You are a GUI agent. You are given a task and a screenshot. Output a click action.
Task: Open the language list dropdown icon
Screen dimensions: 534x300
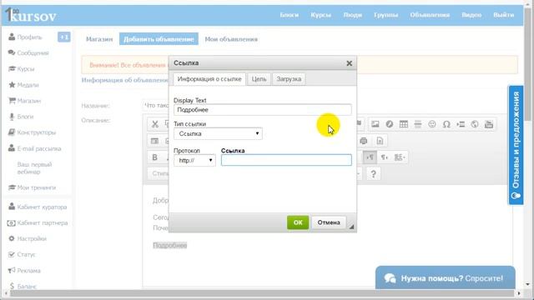400,157
